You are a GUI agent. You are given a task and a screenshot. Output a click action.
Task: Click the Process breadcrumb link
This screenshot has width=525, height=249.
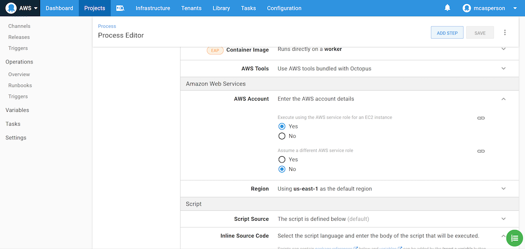(107, 26)
